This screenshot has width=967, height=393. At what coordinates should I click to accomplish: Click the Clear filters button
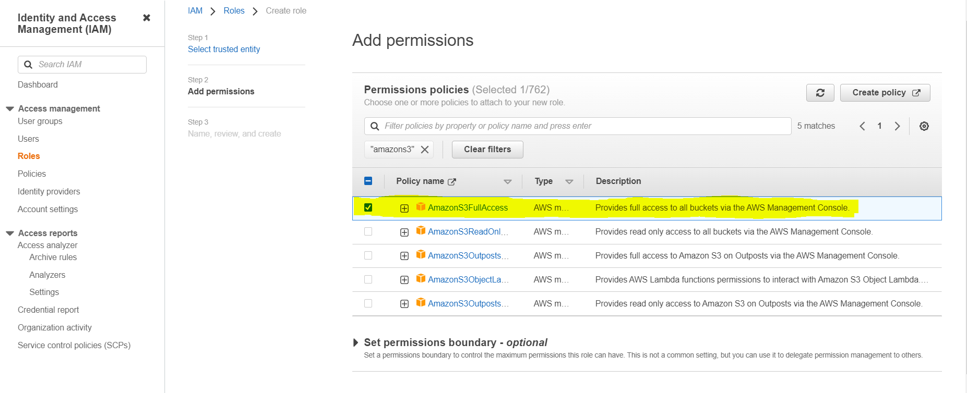click(x=487, y=150)
